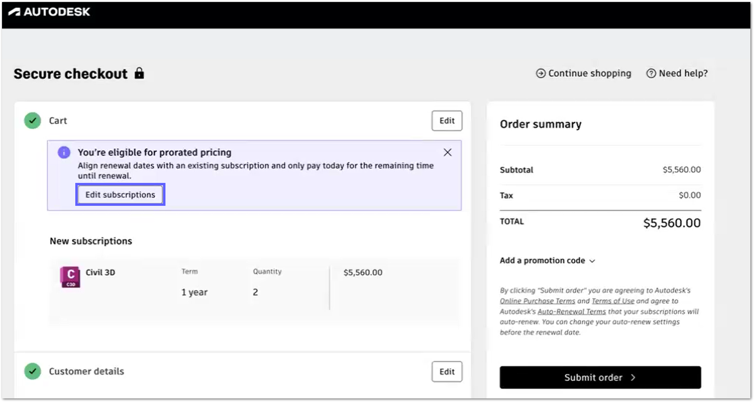Edit the Customer details section

tap(447, 371)
